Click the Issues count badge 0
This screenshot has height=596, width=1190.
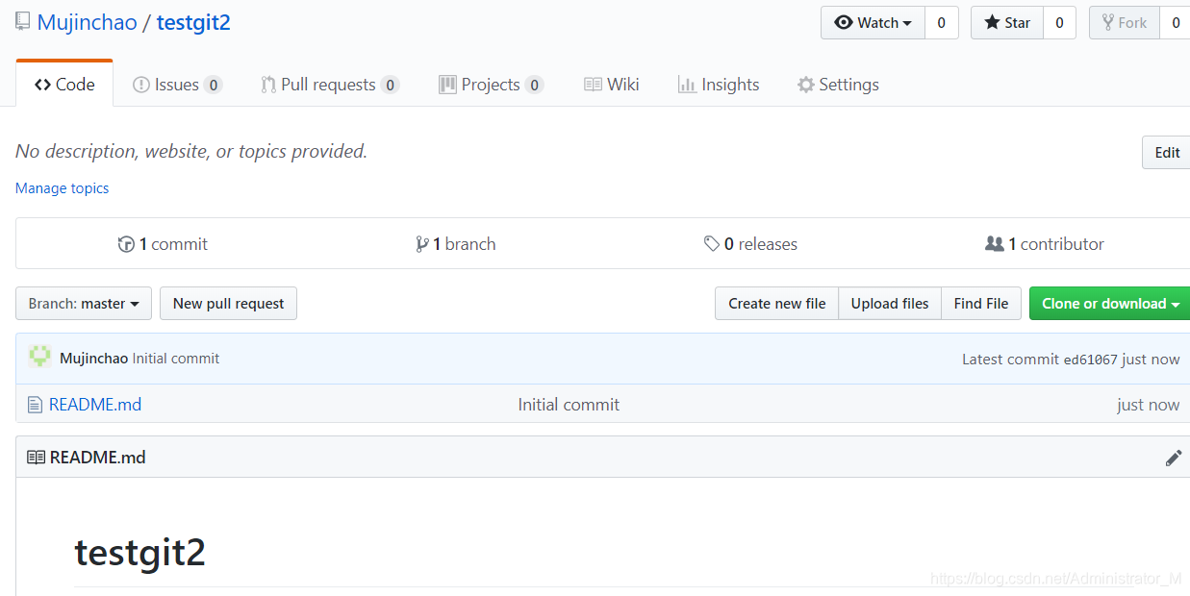click(213, 85)
